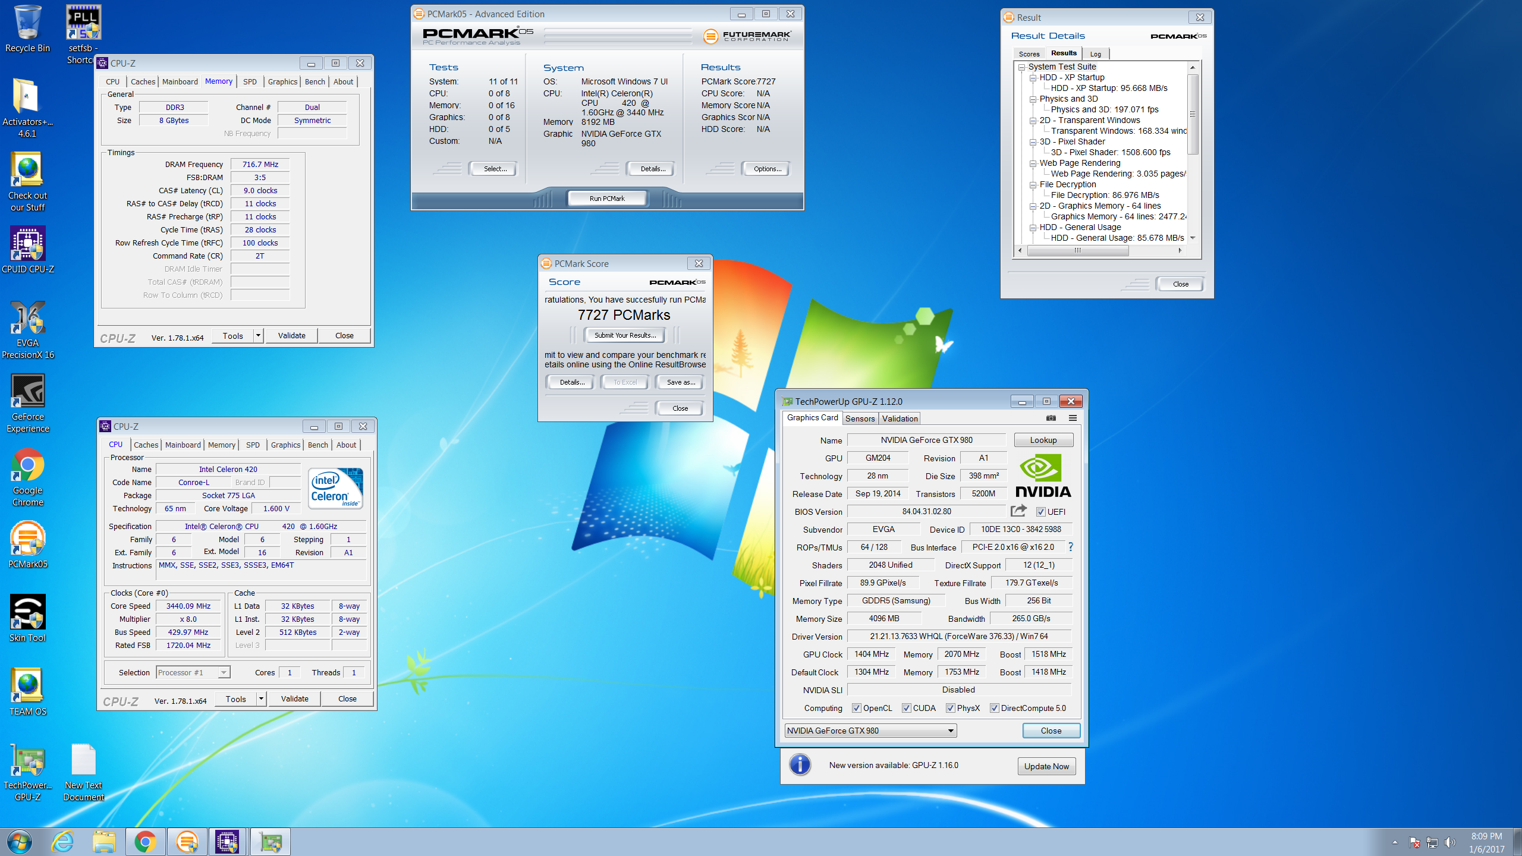
Task: Click Submit Your Results button
Action: tap(625, 335)
